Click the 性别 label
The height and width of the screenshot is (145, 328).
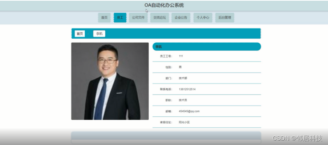point(169,67)
